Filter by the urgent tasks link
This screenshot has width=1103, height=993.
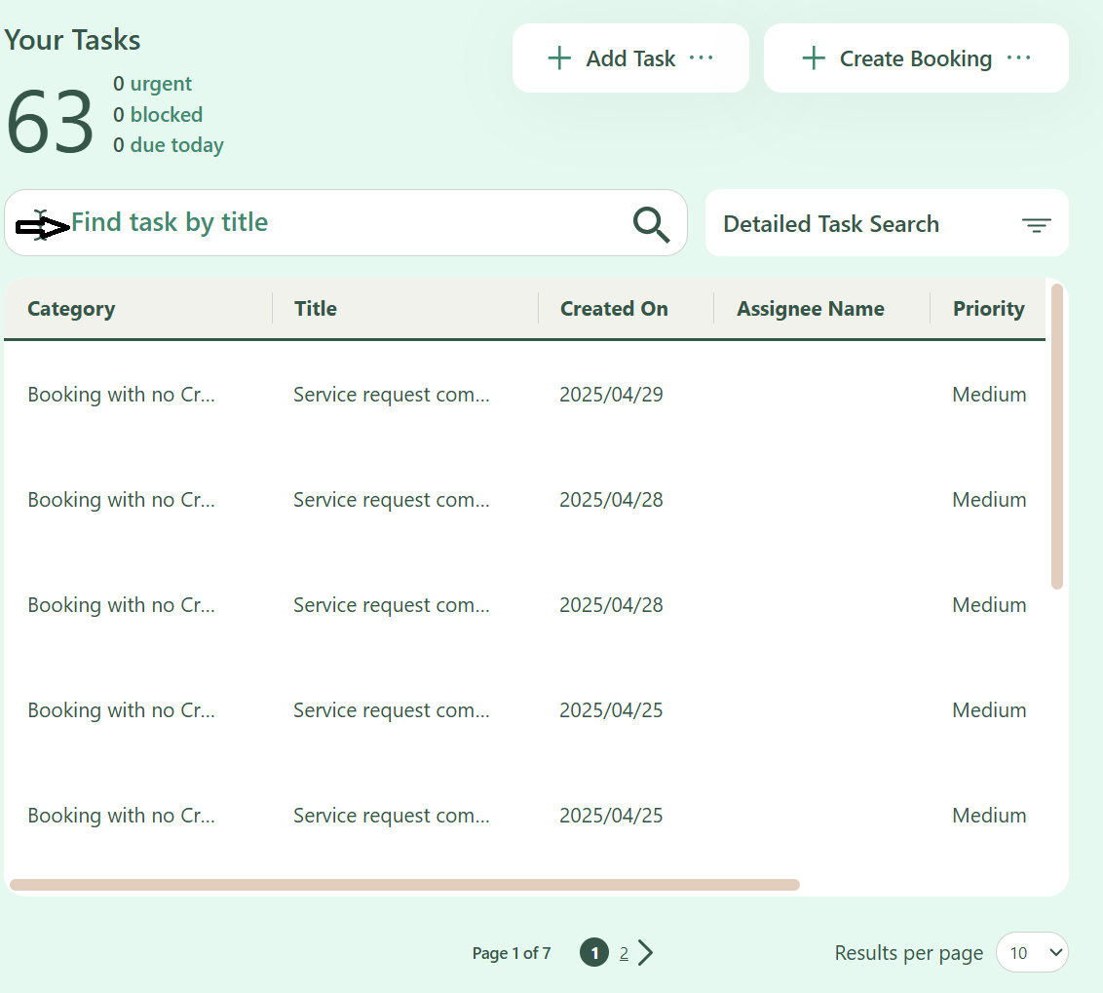(x=160, y=84)
